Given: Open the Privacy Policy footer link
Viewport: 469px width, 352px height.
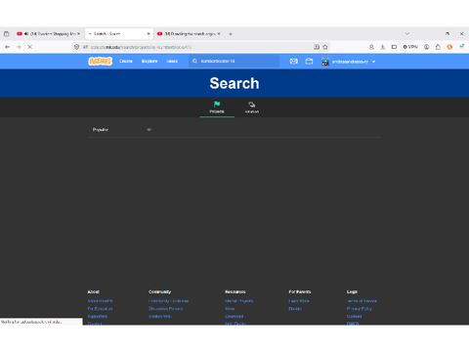Looking at the screenshot, I should pos(360,309).
